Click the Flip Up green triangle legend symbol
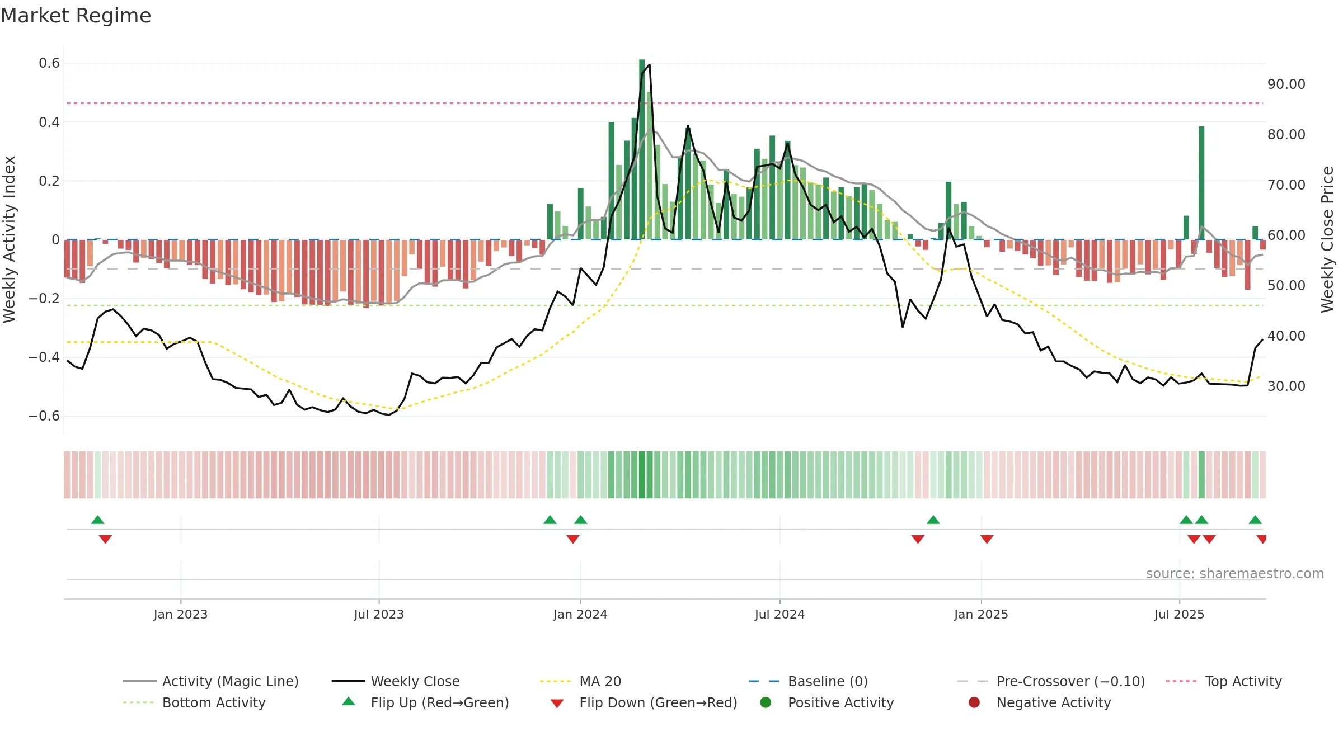The width and height of the screenshot is (1343, 755). pyautogui.click(x=348, y=701)
